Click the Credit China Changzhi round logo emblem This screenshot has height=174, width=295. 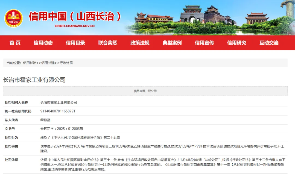pos(14,18)
